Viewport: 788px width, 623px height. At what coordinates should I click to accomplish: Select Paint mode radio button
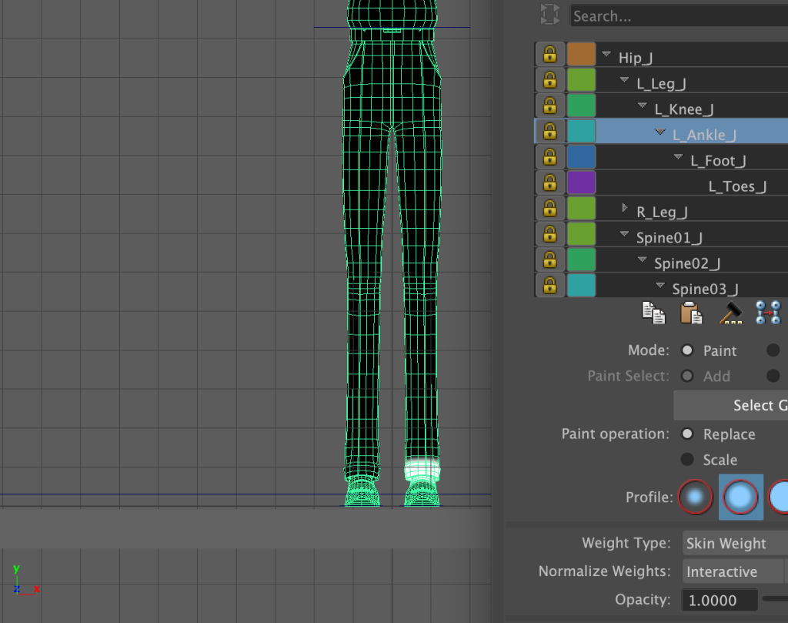point(686,350)
